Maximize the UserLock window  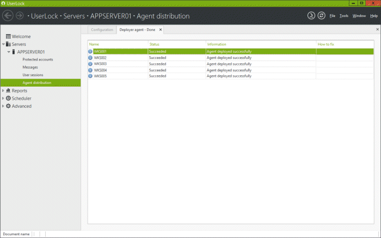click(361, 3)
